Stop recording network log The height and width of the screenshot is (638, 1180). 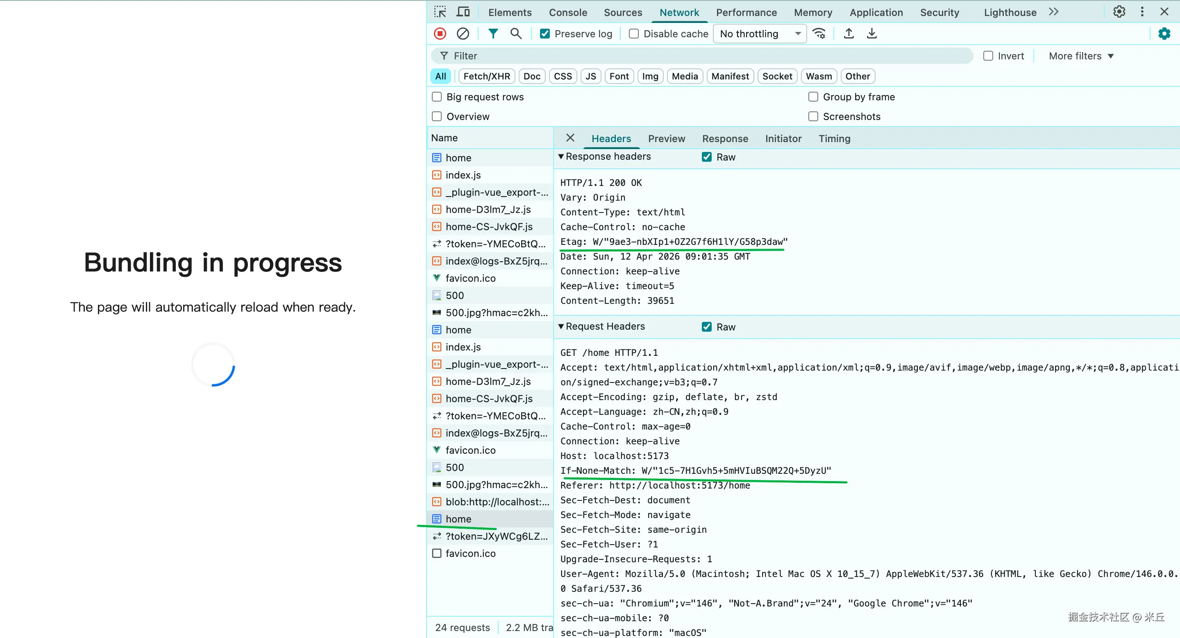pos(440,34)
